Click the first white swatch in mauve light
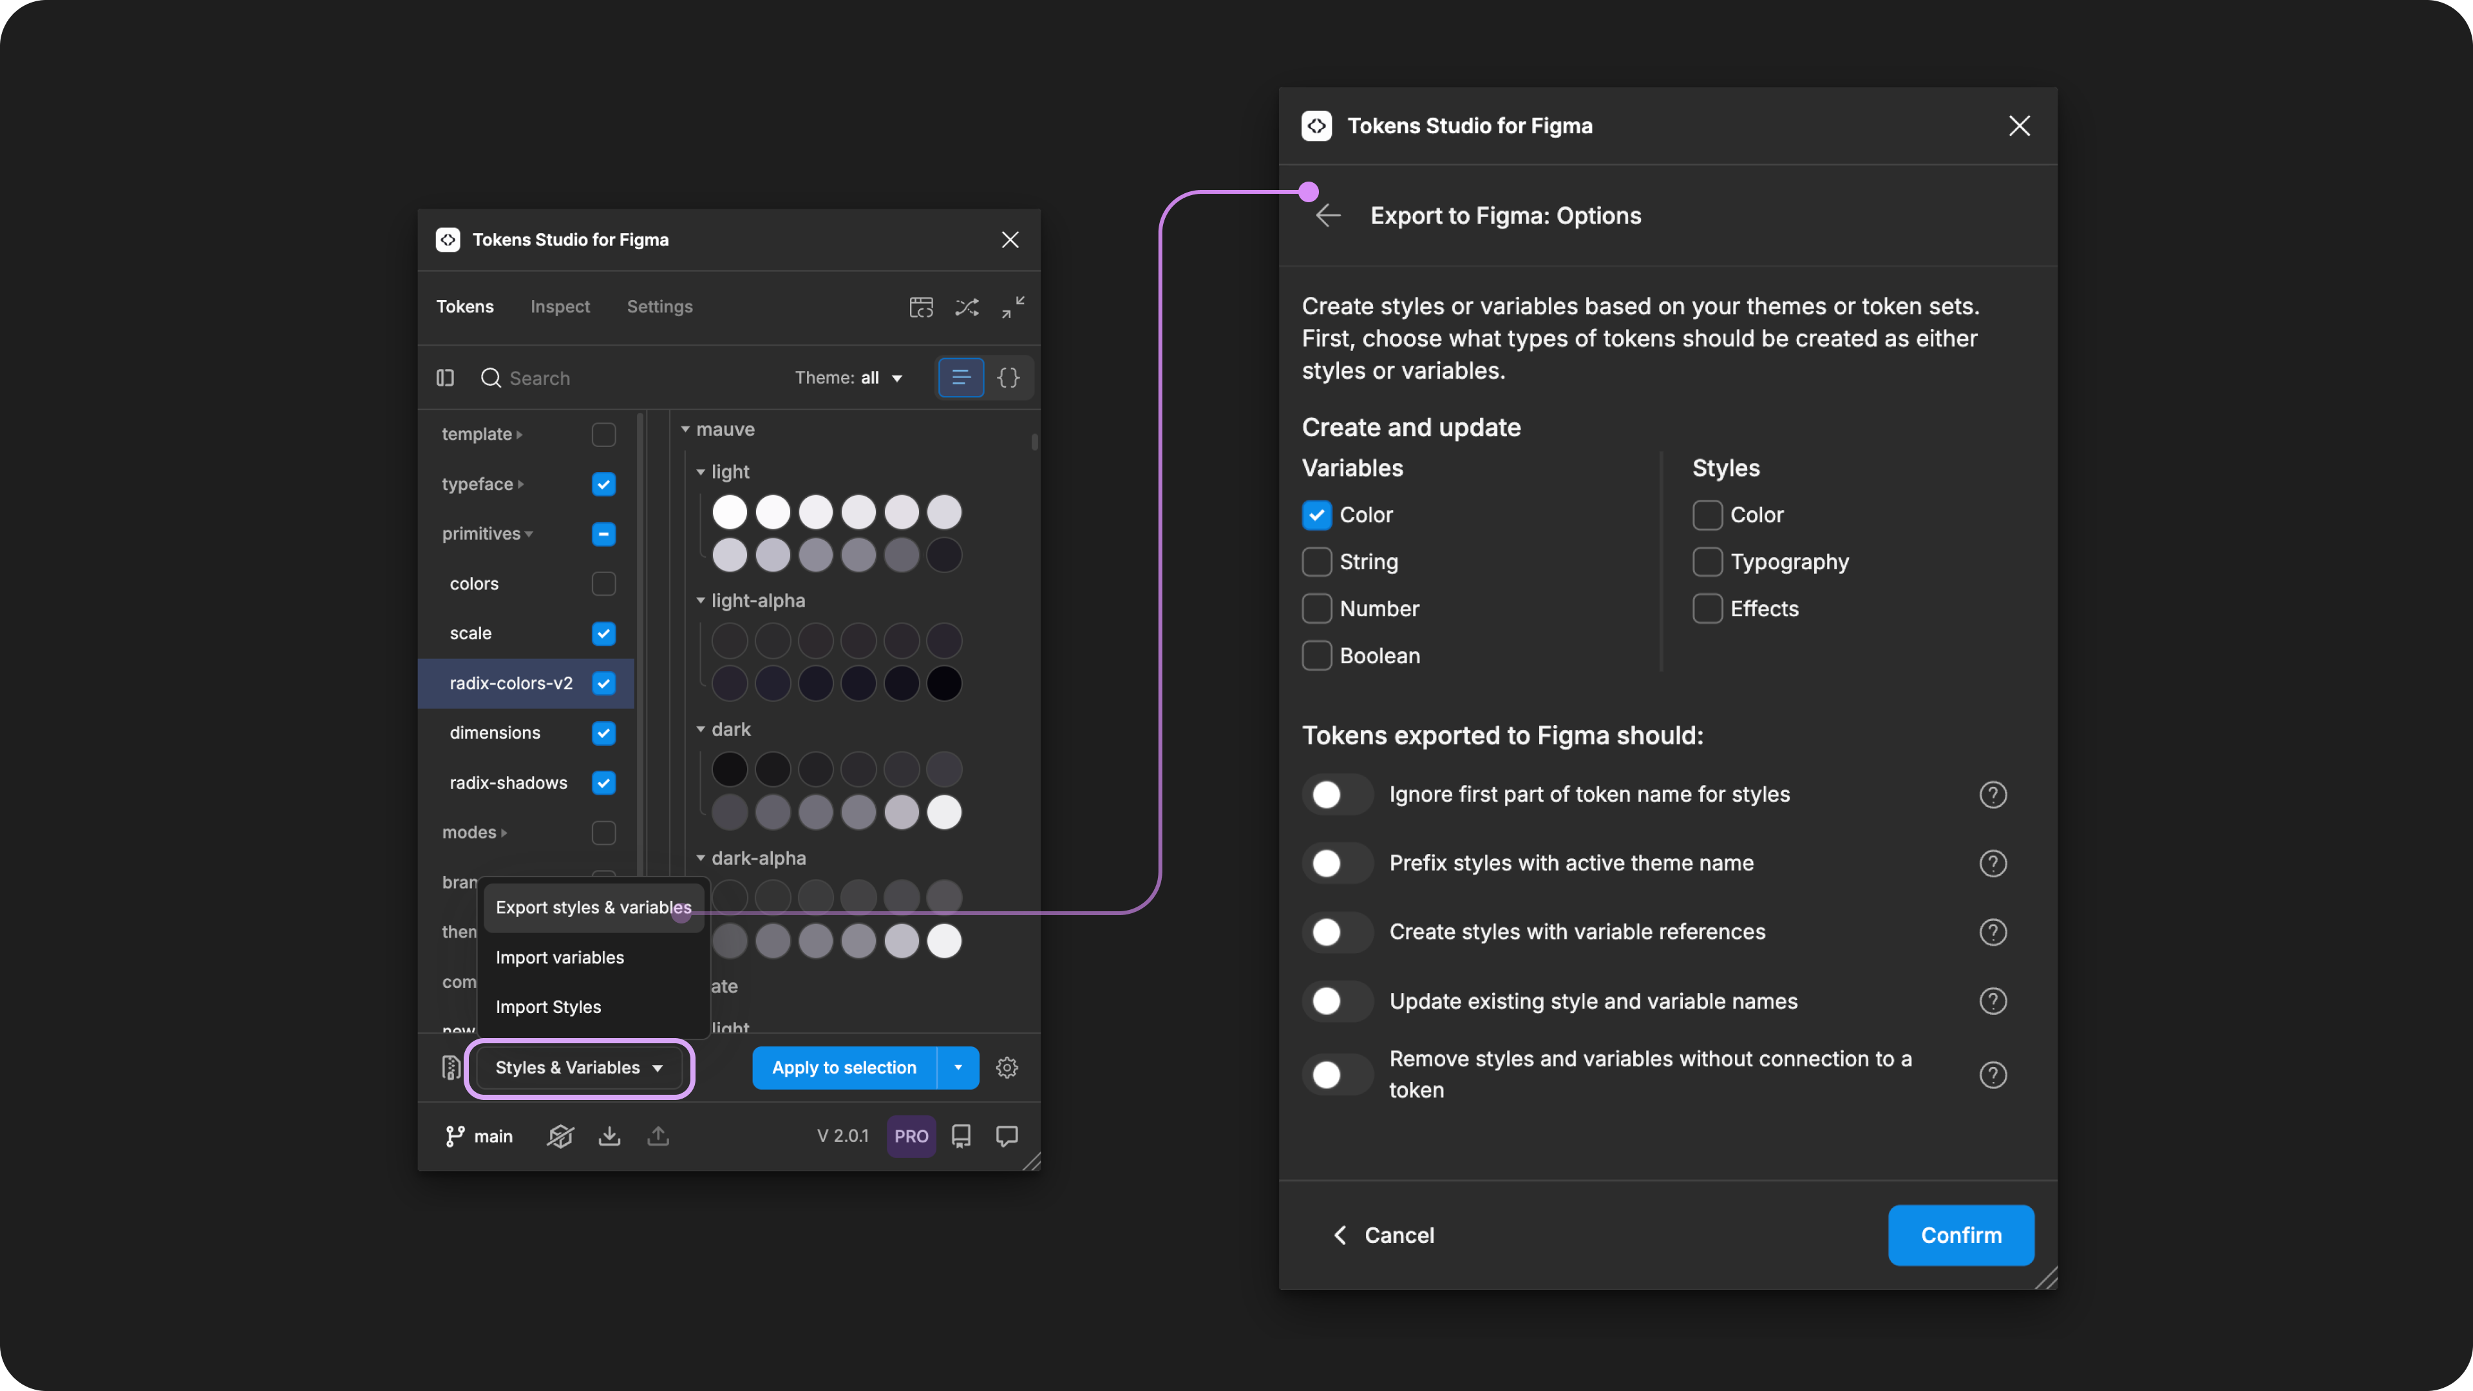Viewport: 2473px width, 1391px height. pos(730,513)
